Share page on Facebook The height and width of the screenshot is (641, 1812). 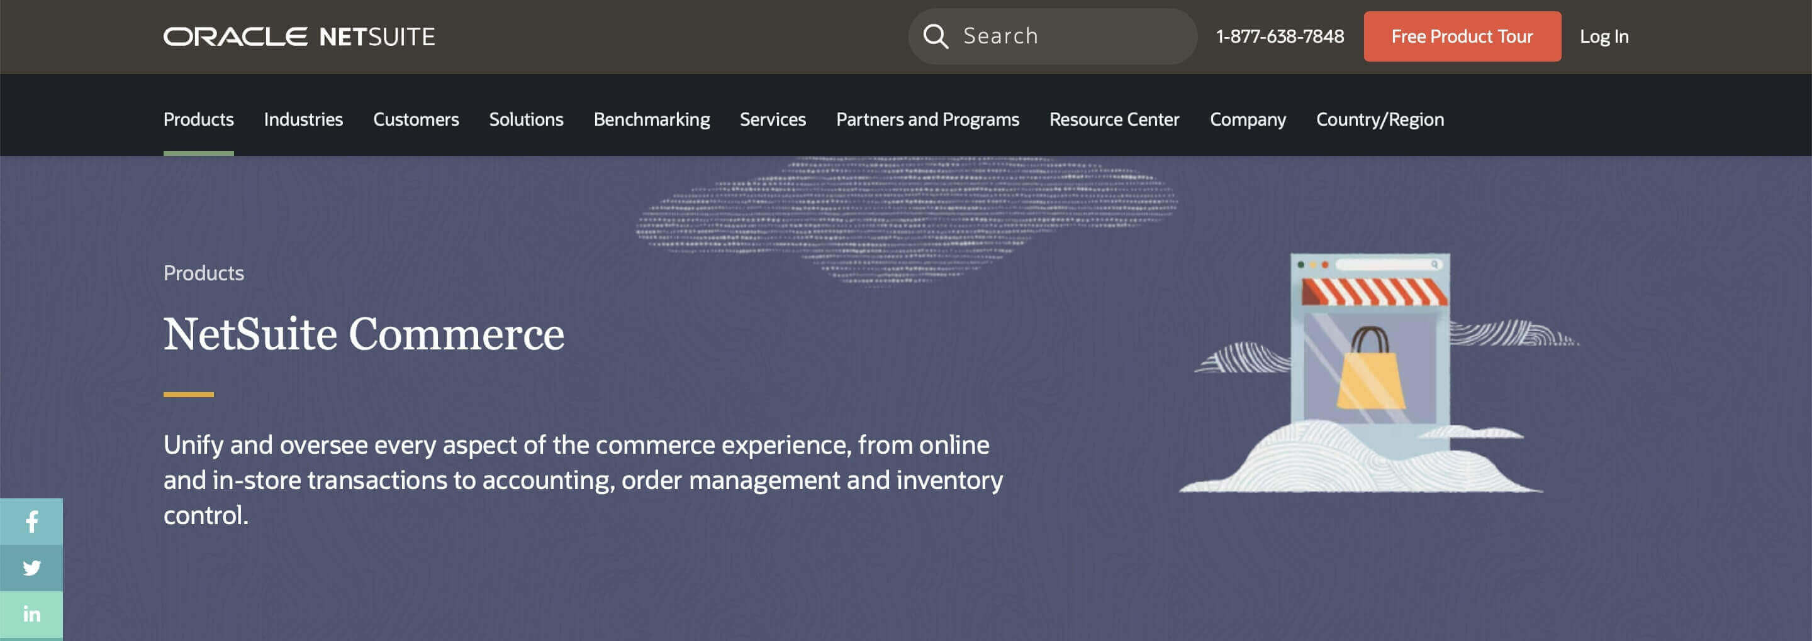[x=31, y=522]
